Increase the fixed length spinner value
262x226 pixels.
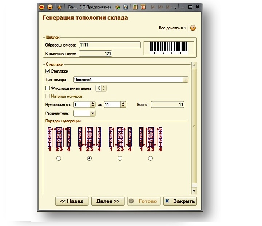tap(104, 87)
